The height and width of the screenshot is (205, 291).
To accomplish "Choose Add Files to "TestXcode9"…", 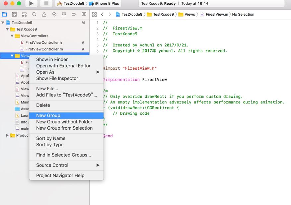I will (x=66, y=95).
